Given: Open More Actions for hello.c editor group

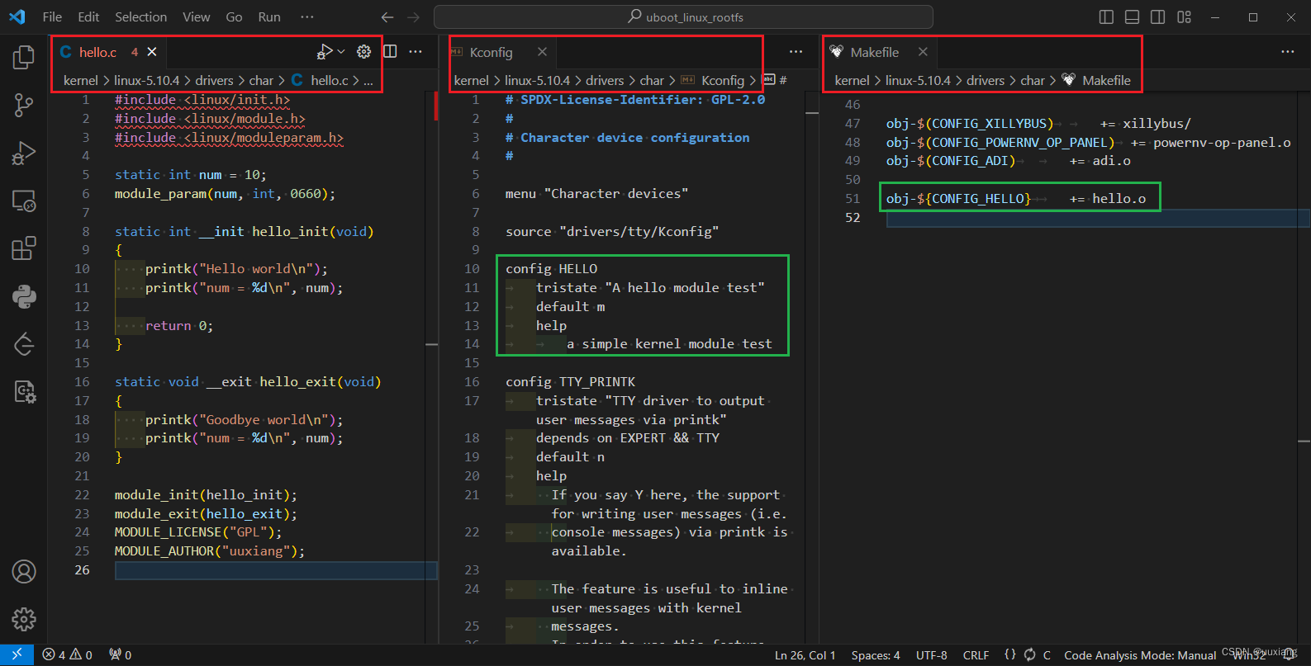Looking at the screenshot, I should pyautogui.click(x=416, y=52).
